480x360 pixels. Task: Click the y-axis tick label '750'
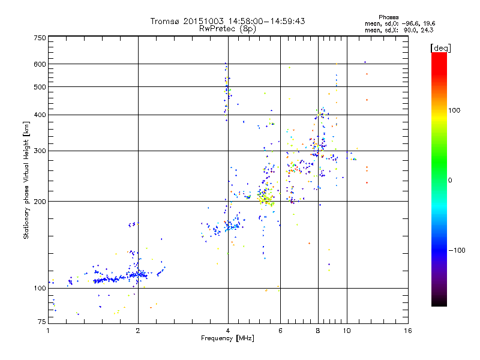[40, 38]
